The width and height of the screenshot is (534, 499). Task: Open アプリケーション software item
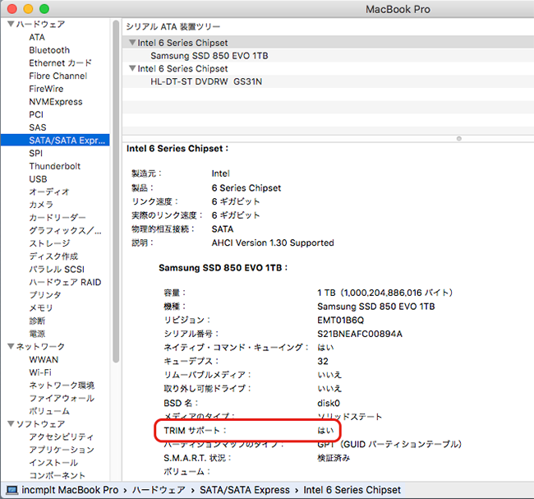pos(62,450)
